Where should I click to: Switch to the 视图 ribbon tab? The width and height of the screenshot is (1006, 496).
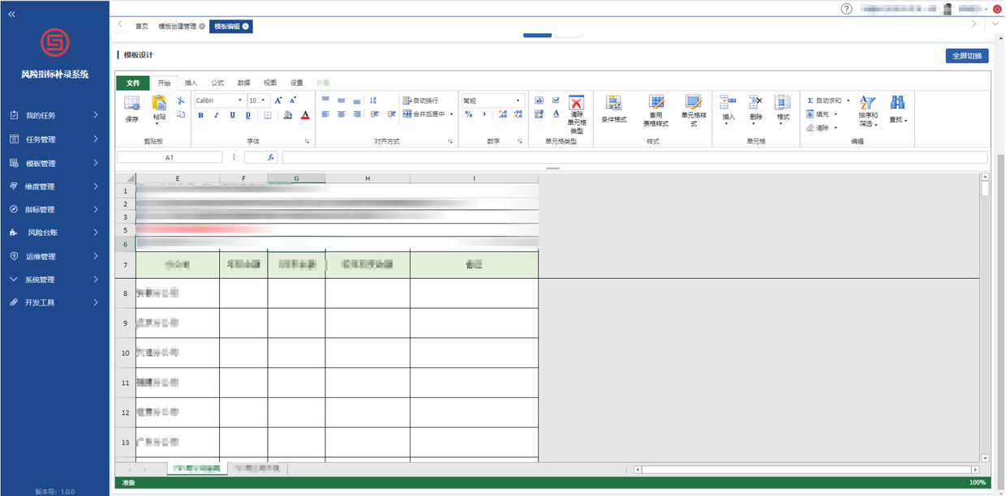click(270, 83)
